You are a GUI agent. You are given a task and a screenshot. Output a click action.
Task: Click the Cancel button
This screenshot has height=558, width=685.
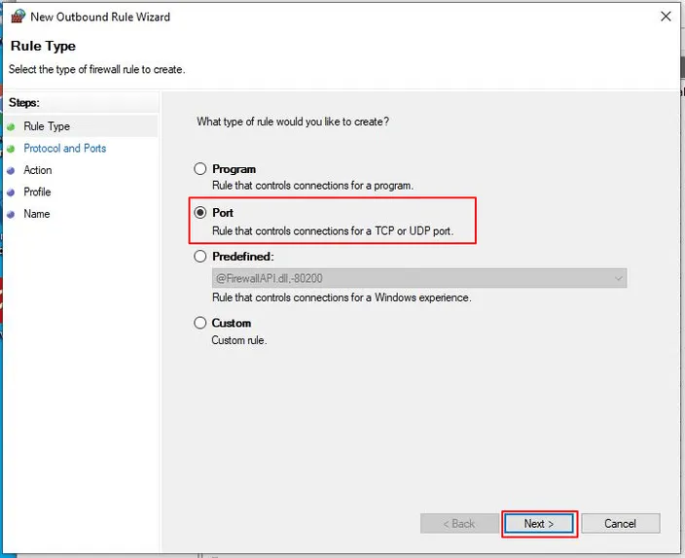pos(621,524)
